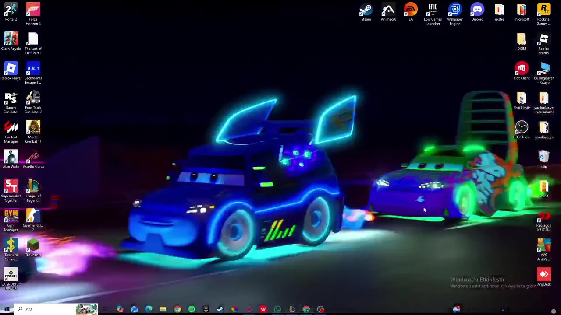Launch the OBS Studio shortcut
Viewport: 561px width, 315px height.
click(x=522, y=129)
